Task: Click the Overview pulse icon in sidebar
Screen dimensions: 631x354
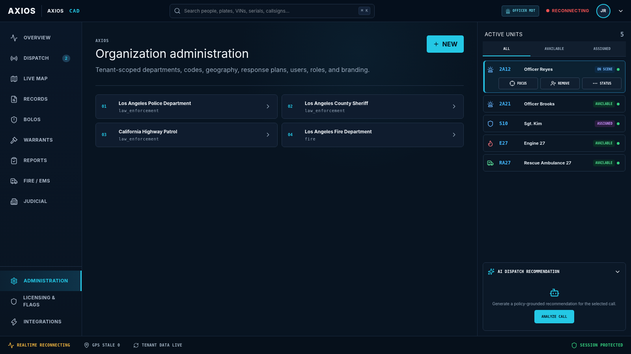Action: coord(14,38)
